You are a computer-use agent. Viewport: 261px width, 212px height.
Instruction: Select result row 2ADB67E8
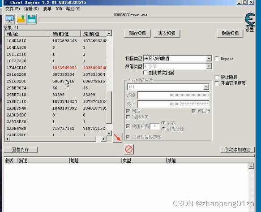click(x=56, y=129)
